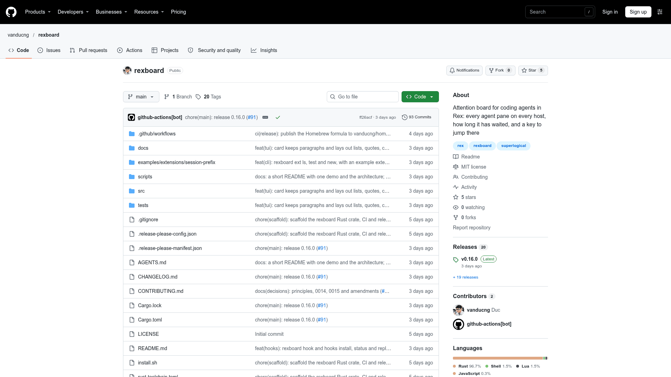
Task: Expand the green Code dropdown button
Action: click(x=420, y=97)
